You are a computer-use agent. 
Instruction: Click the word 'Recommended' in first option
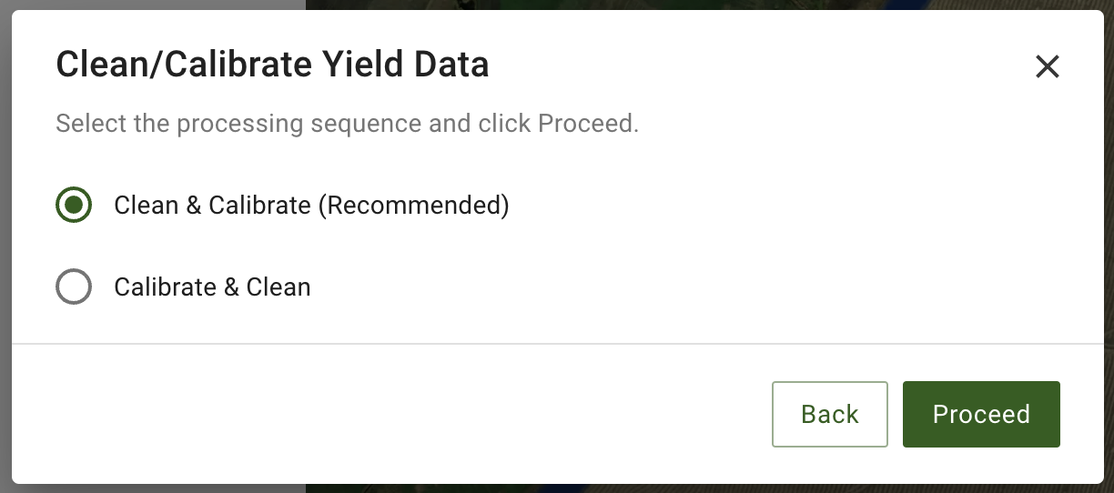412,206
